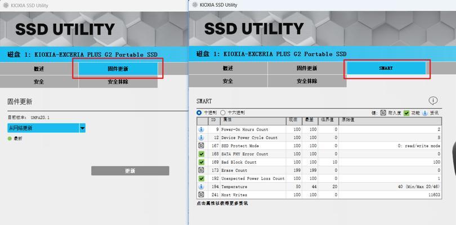Click ID cell '167'

[x=216, y=146]
